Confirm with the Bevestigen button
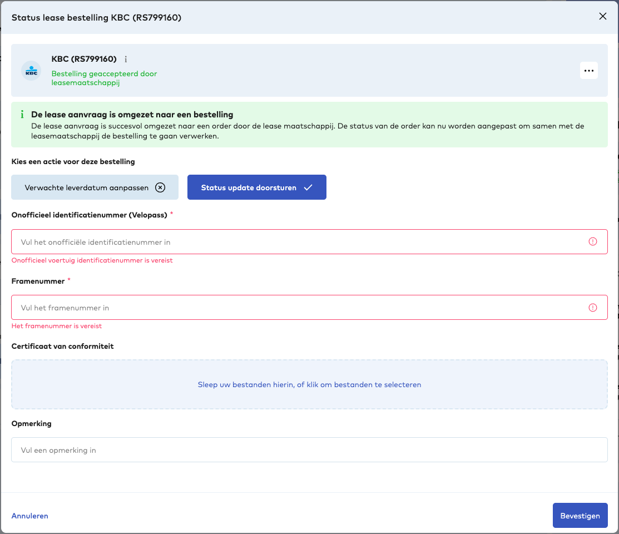The height and width of the screenshot is (534, 619). click(x=580, y=516)
